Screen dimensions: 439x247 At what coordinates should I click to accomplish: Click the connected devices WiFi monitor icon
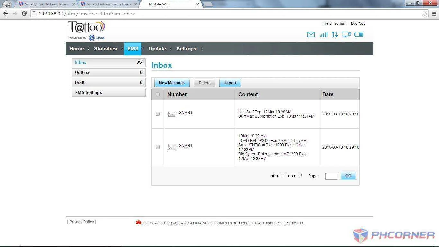click(346, 34)
